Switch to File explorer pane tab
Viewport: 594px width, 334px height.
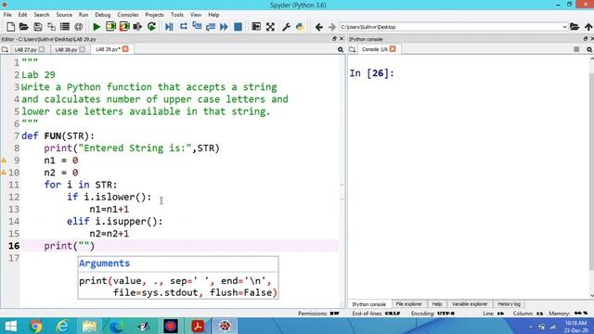(x=408, y=304)
